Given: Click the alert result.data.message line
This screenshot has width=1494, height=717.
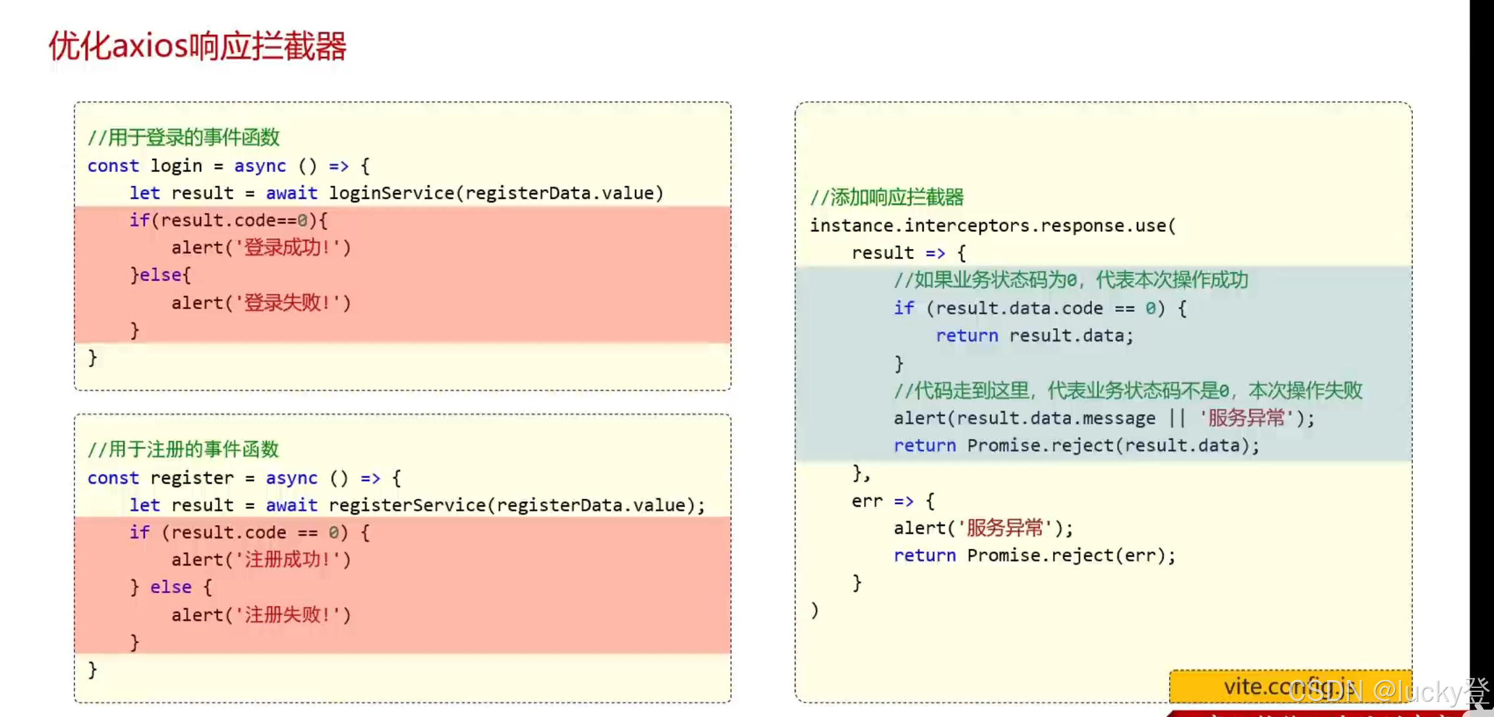Looking at the screenshot, I should coord(1103,418).
